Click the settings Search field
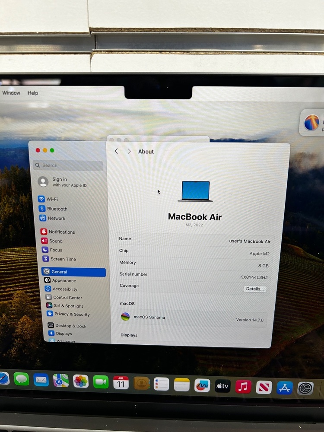324x432 pixels. pyautogui.click(x=68, y=165)
